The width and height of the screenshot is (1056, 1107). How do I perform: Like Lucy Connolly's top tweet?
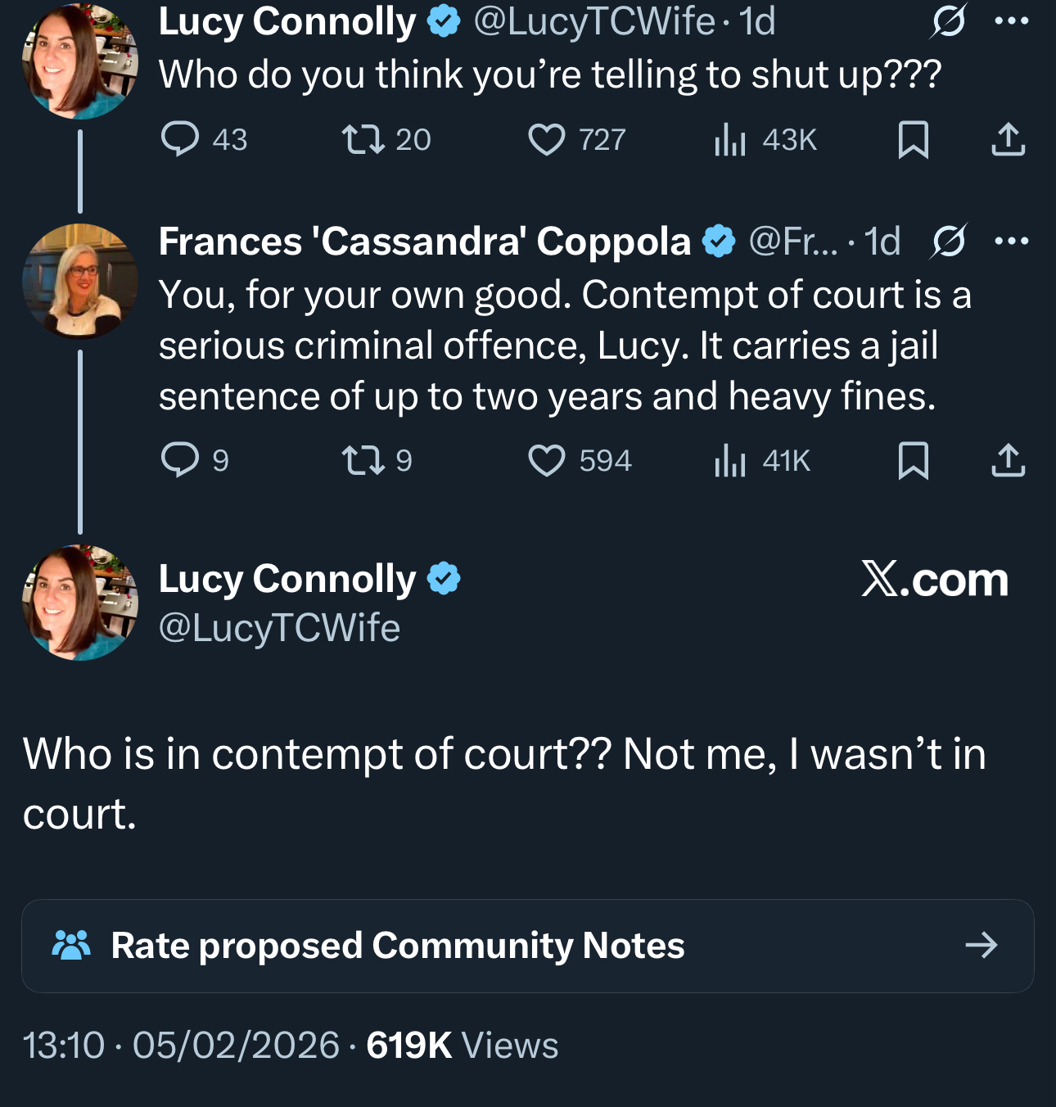[x=547, y=139]
